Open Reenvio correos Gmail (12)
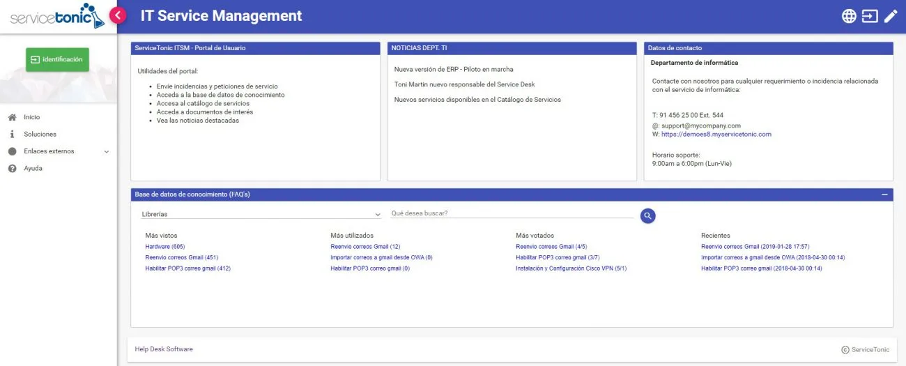 [x=365, y=247]
